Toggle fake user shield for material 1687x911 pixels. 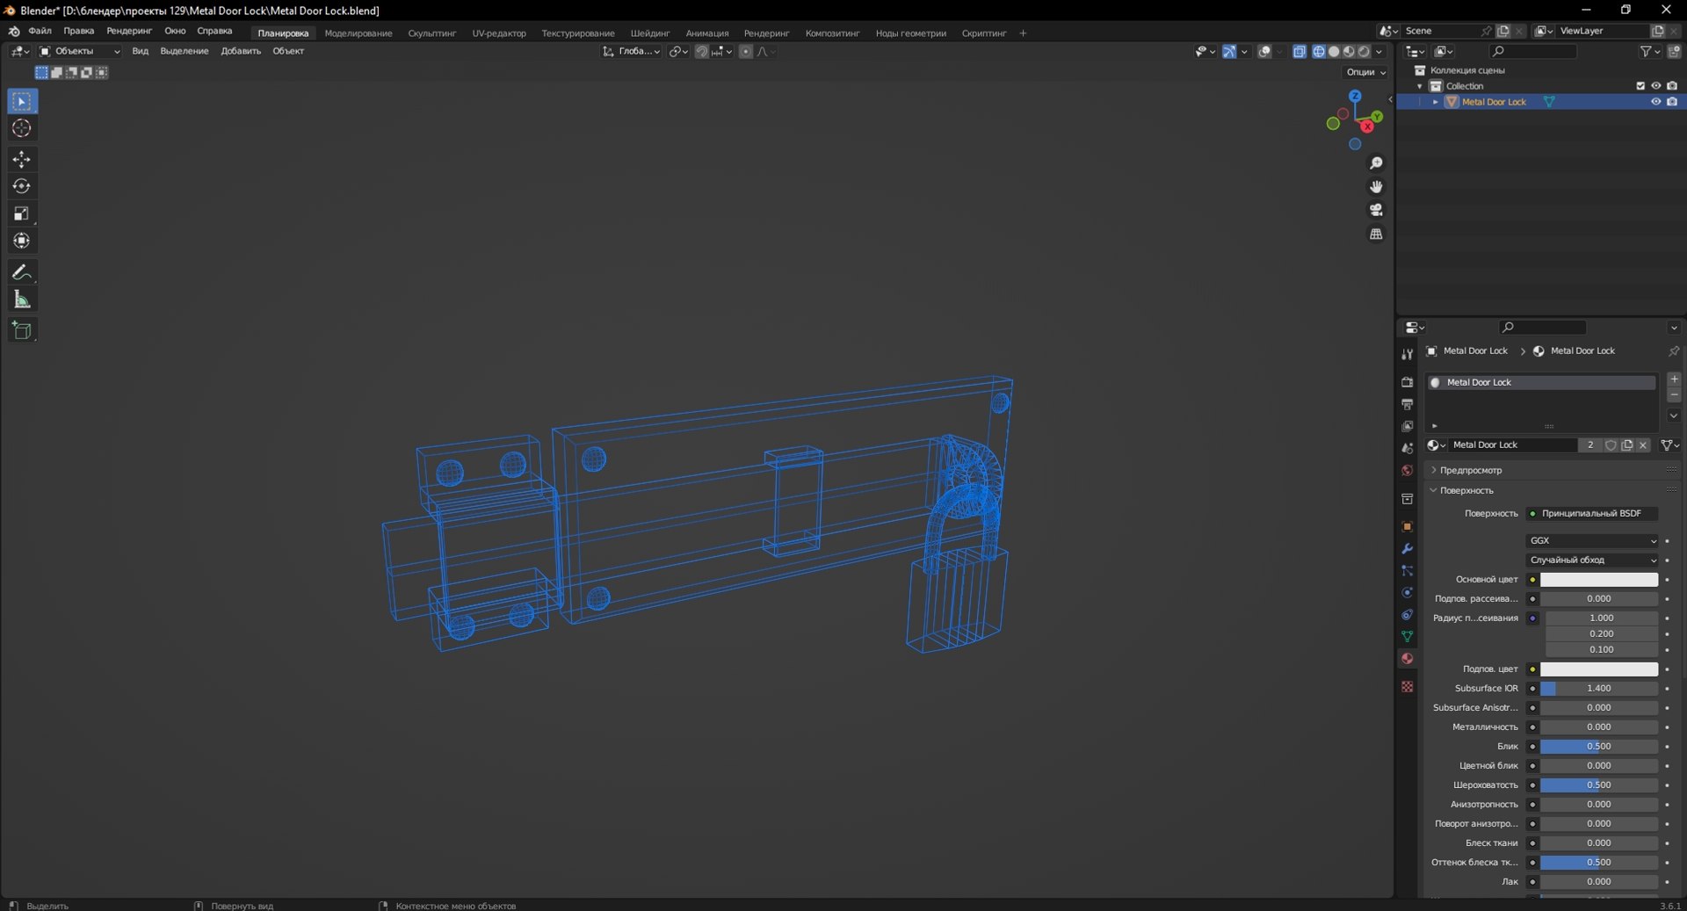[1611, 445]
